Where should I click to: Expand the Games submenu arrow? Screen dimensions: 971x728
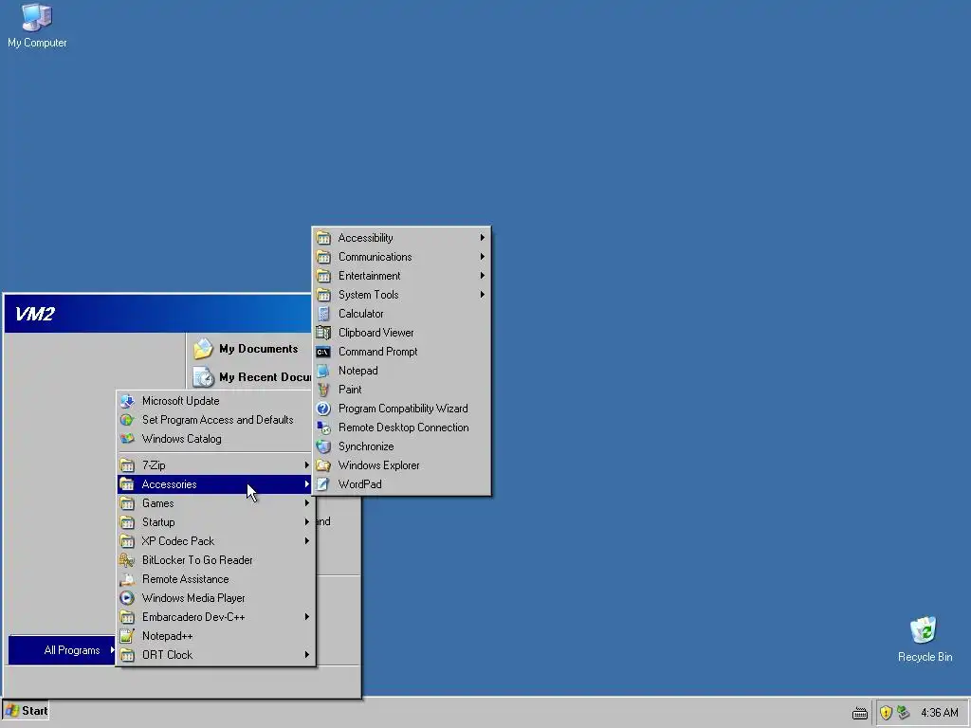point(306,503)
